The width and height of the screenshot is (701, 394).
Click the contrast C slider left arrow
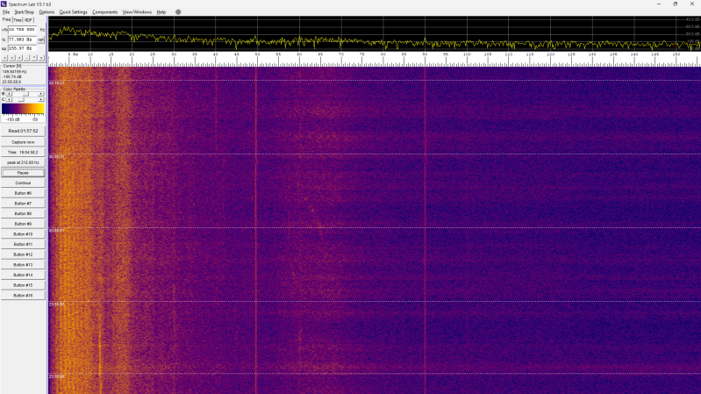(9, 99)
